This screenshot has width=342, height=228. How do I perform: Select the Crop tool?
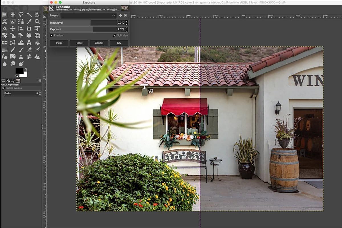tap(29, 28)
